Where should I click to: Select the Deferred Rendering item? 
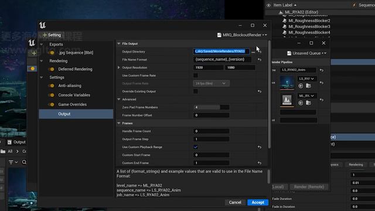[x=75, y=69]
